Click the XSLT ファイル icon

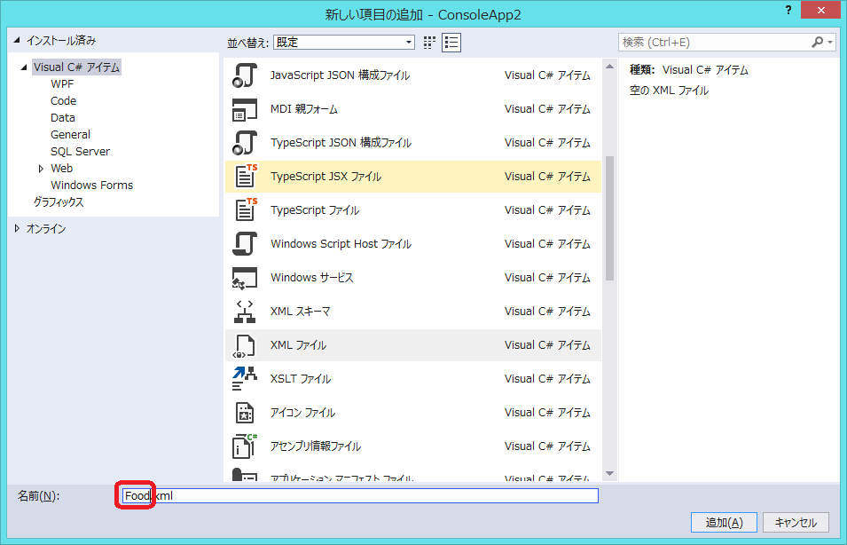[x=245, y=379]
